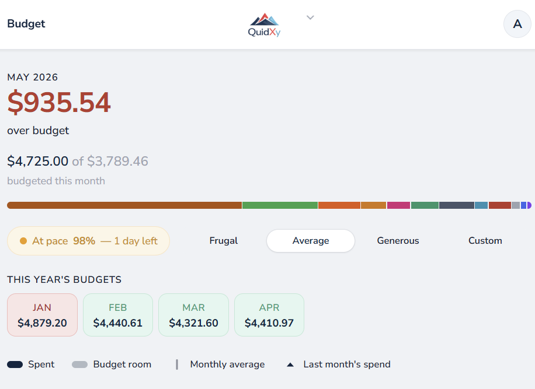This screenshot has width=535, height=389.
Task: Open the MAR $4,321.60 budget card
Action: coord(193,315)
